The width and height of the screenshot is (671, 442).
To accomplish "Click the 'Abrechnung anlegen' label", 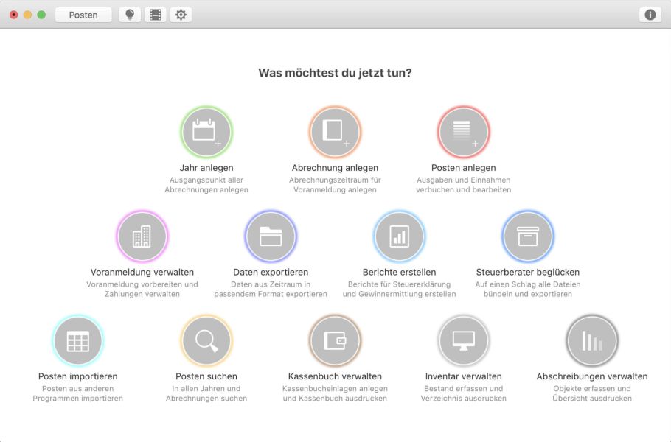I will pos(335,168).
